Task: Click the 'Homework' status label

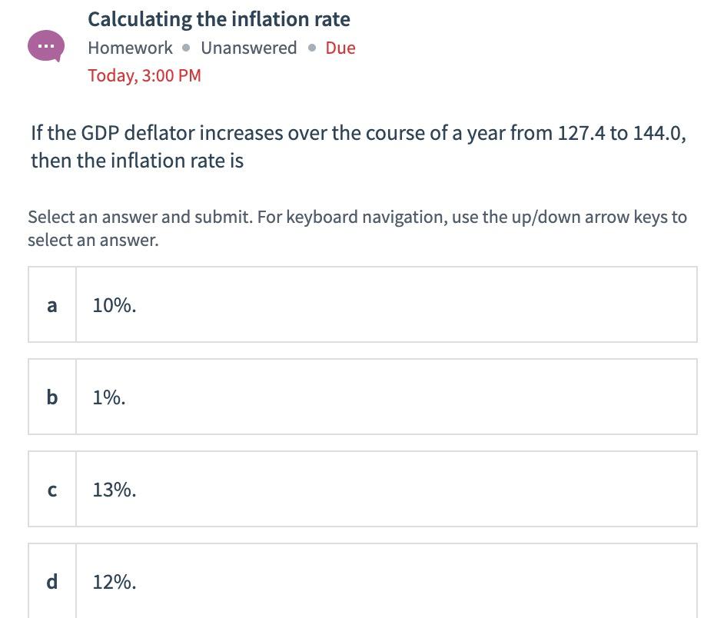Action: (130, 48)
